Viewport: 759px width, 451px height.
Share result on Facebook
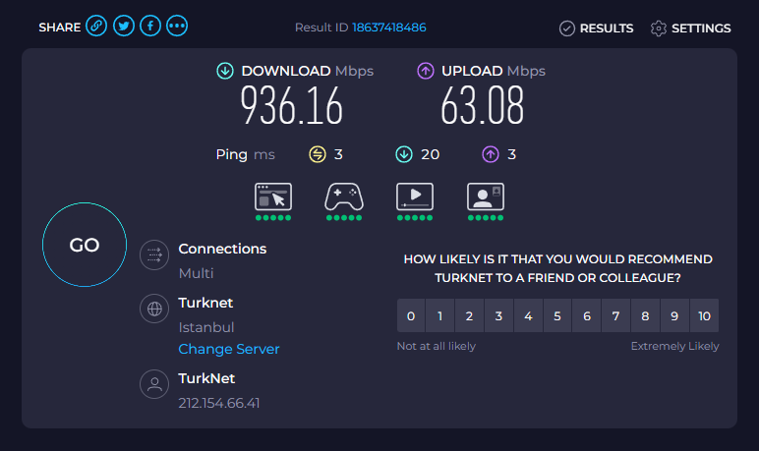click(150, 27)
